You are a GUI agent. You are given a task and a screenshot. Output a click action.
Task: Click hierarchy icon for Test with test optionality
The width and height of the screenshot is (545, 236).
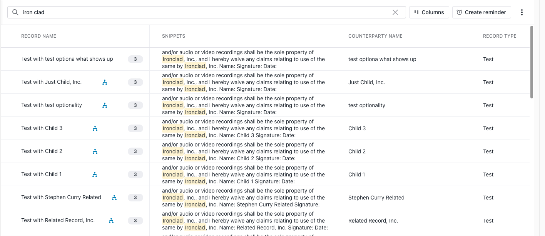coord(105,105)
